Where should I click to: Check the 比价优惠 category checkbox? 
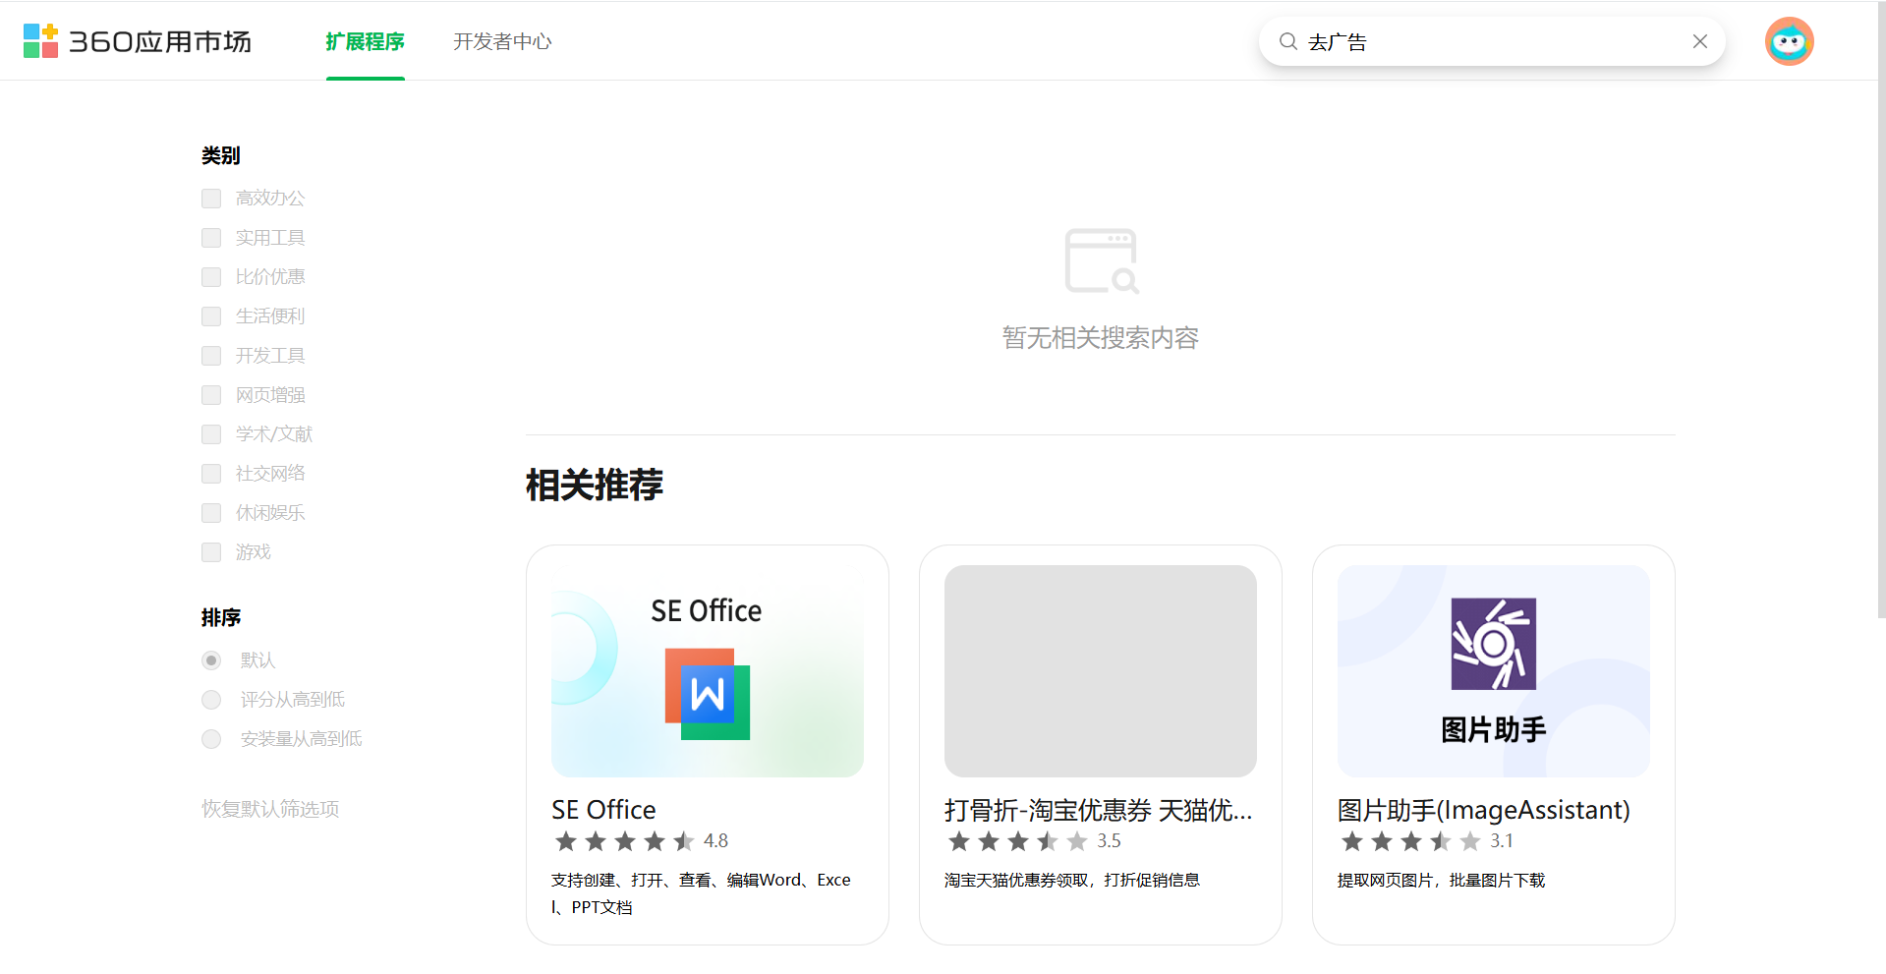(x=211, y=277)
